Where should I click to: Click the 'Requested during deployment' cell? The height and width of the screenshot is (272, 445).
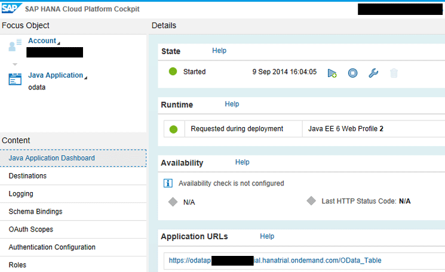pyautogui.click(x=243, y=129)
